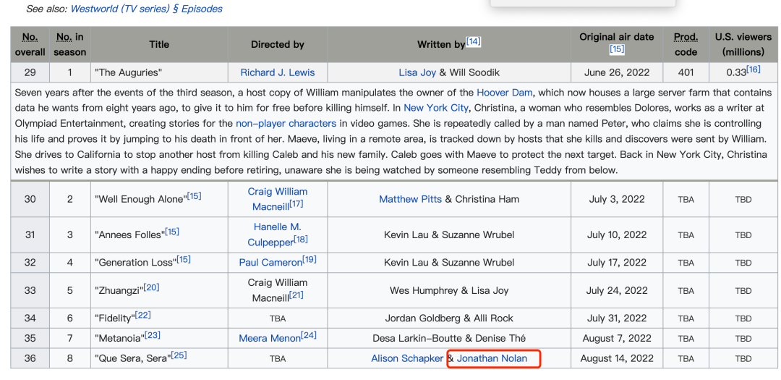The image size is (781, 380).
Task: Open the Paul Cameron director link
Action: [x=270, y=263]
